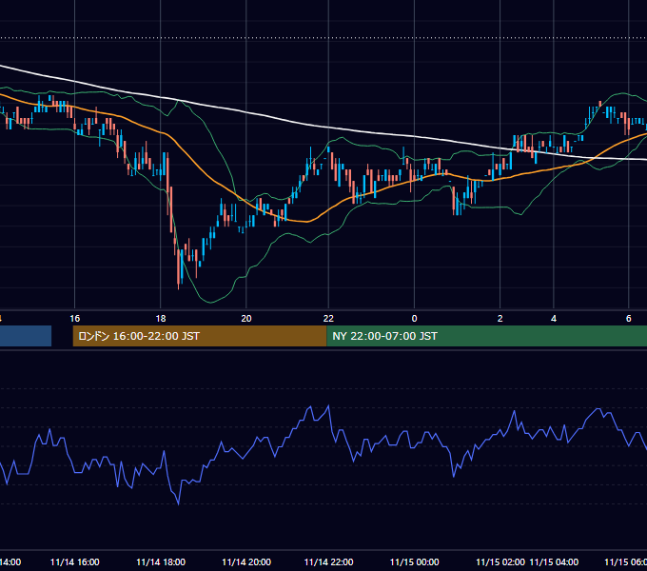Click the 2 hour label on chart axis

pos(500,319)
